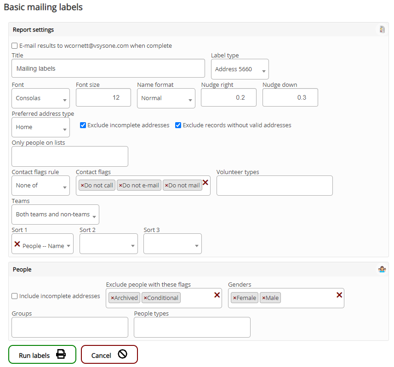Open the Label type dropdown

click(x=240, y=69)
